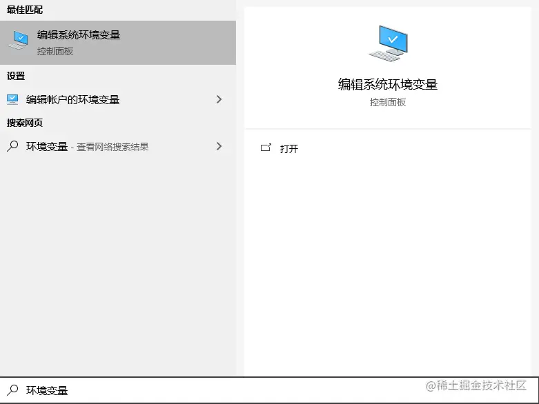Viewport: 539px width, 404px height.
Task: Expand the chevron next to 查看网络搜索结果
Action: tap(219, 146)
